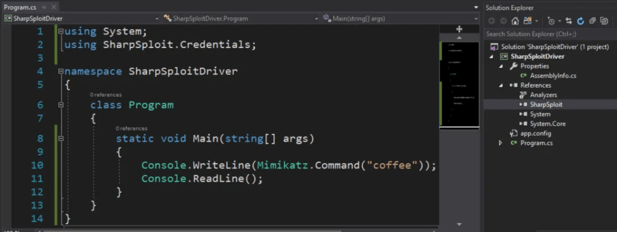The width and height of the screenshot is (617, 232).
Task: Click the Analyzers icon in References
Action: pyautogui.click(x=523, y=94)
